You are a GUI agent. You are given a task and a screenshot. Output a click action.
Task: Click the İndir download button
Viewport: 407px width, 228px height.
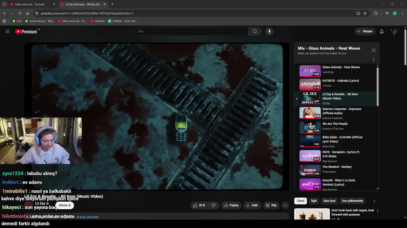(x=252, y=205)
